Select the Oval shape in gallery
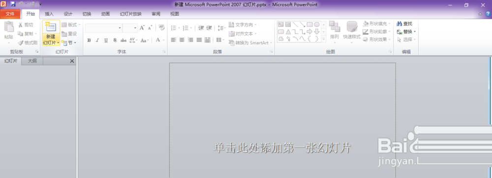Screen dimensions: 492x178 317,25
